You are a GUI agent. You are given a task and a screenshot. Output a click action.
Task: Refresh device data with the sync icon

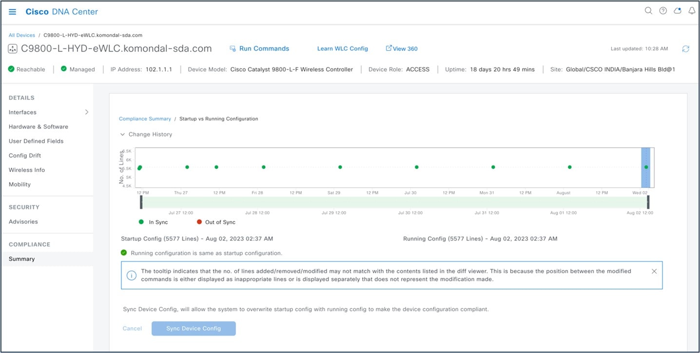686,49
